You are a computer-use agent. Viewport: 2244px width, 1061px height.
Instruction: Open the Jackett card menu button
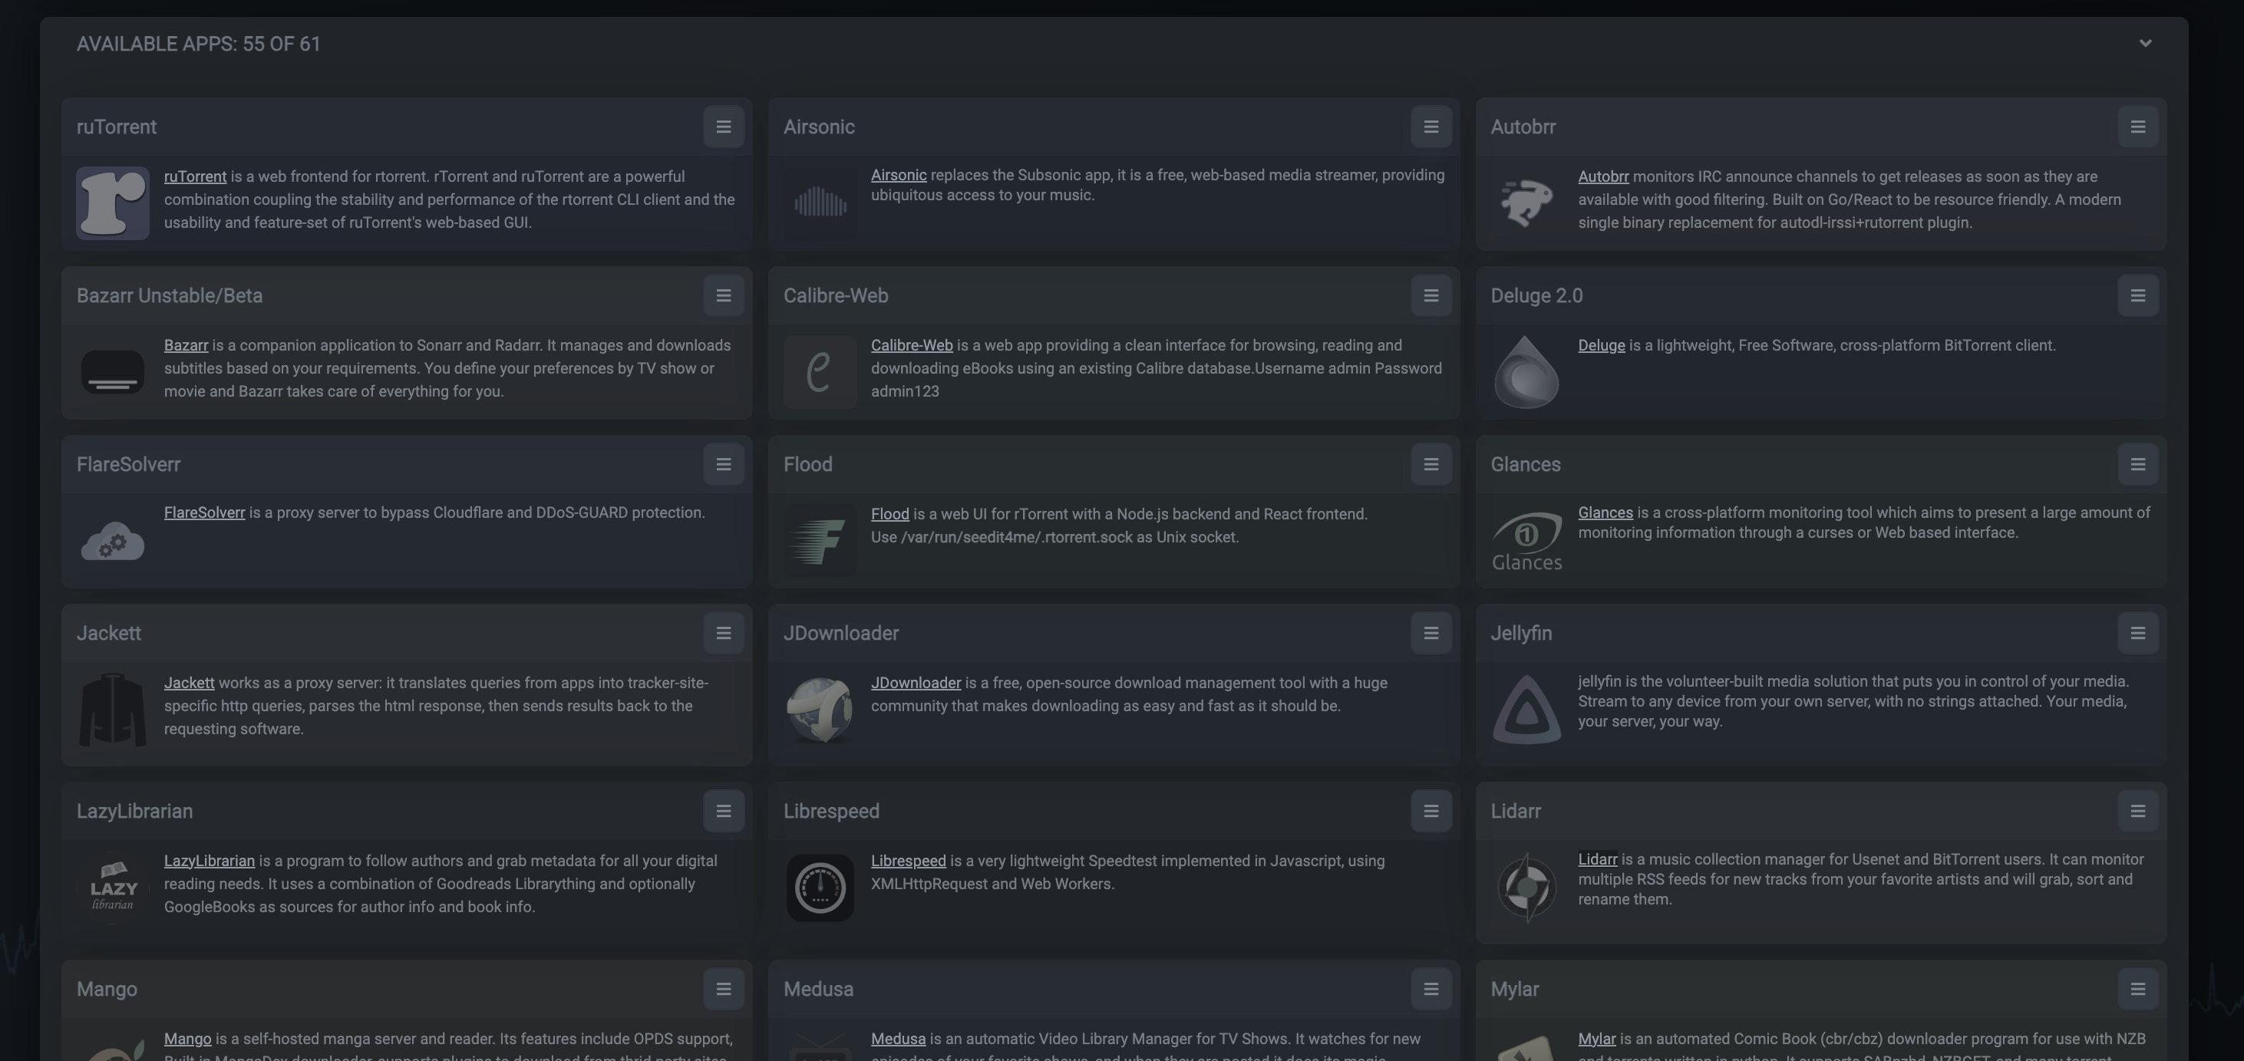tap(723, 633)
